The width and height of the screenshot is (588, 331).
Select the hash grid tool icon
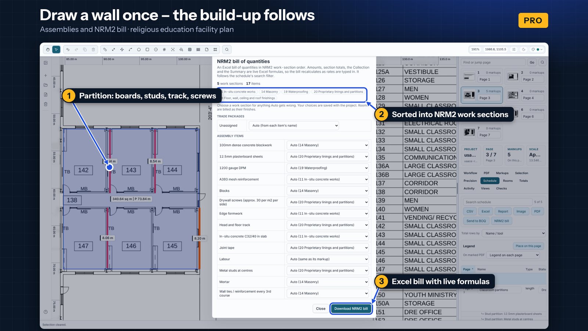[164, 49]
